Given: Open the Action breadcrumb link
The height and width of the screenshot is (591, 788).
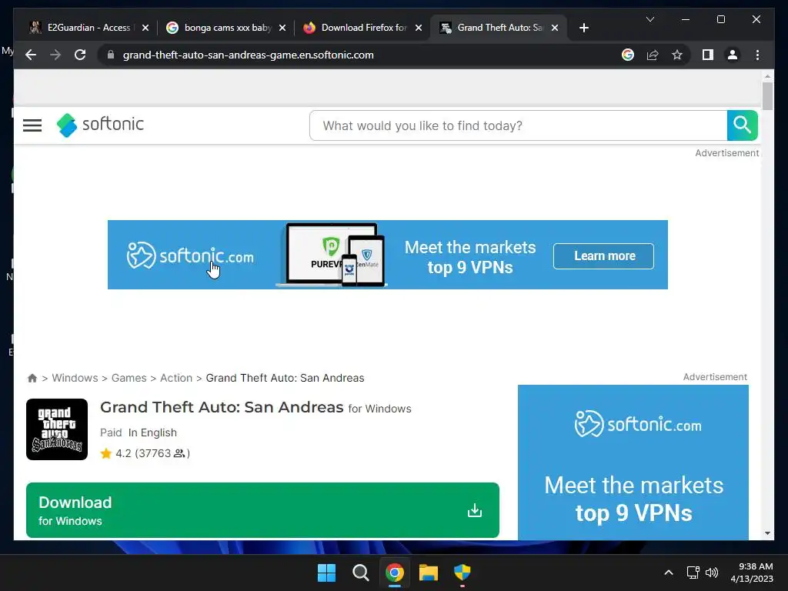Looking at the screenshot, I should 176,378.
